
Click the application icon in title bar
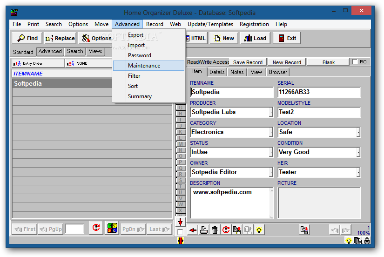point(14,12)
